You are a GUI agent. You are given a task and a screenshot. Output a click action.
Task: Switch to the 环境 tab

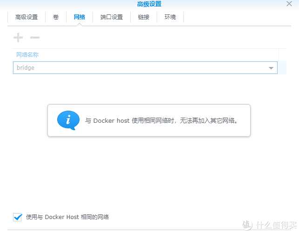tap(170, 17)
